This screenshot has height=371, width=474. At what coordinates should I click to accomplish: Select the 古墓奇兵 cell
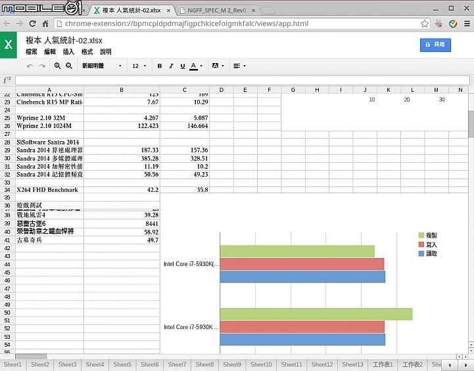[x=49, y=240]
